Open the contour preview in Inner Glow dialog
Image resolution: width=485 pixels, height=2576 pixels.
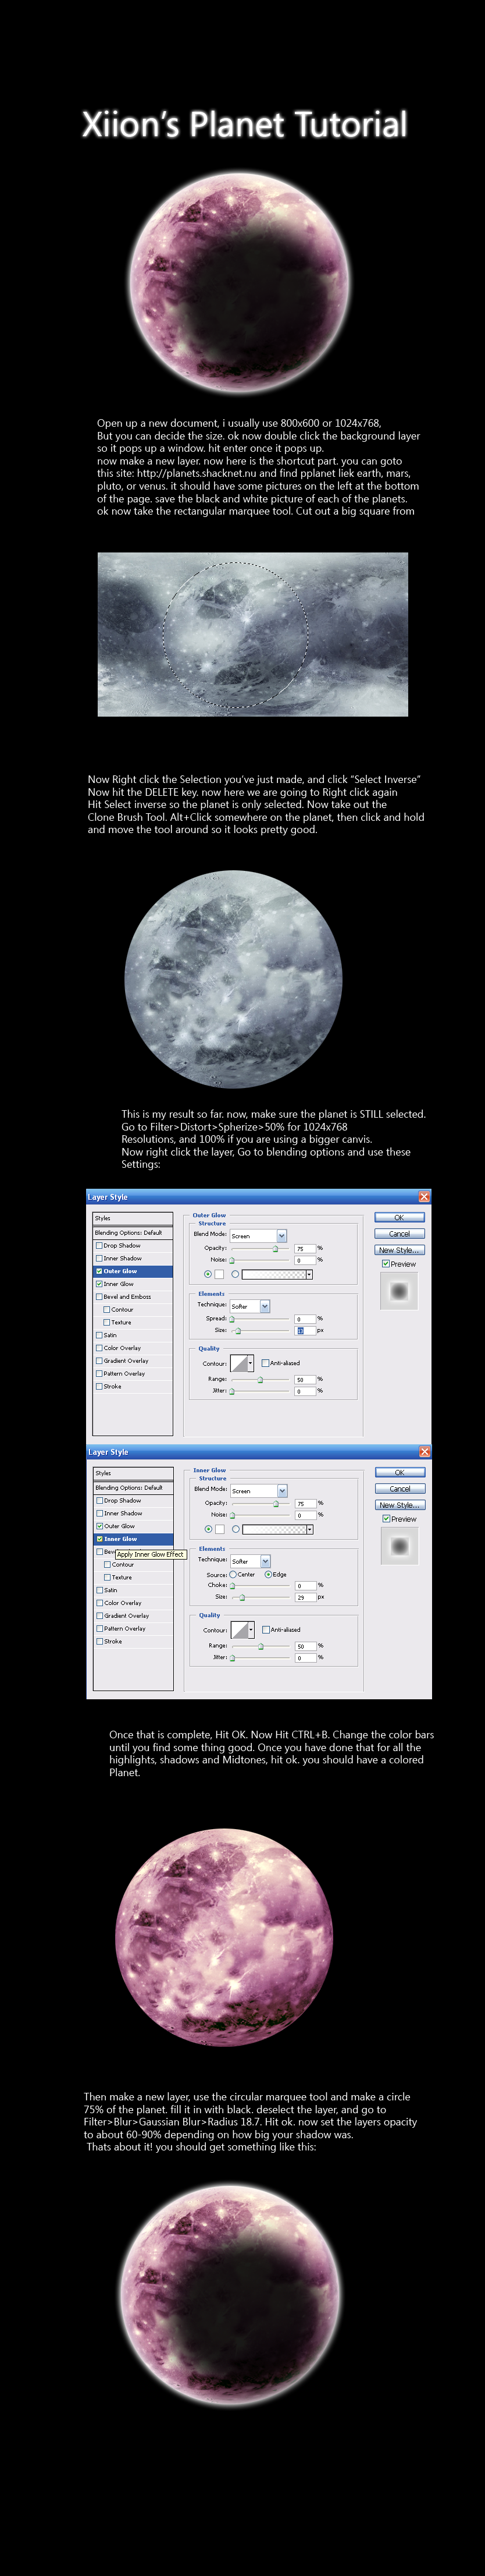point(240,1630)
